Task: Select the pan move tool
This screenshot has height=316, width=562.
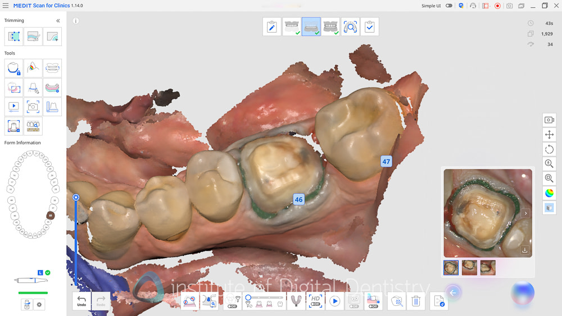Action: tap(549, 135)
